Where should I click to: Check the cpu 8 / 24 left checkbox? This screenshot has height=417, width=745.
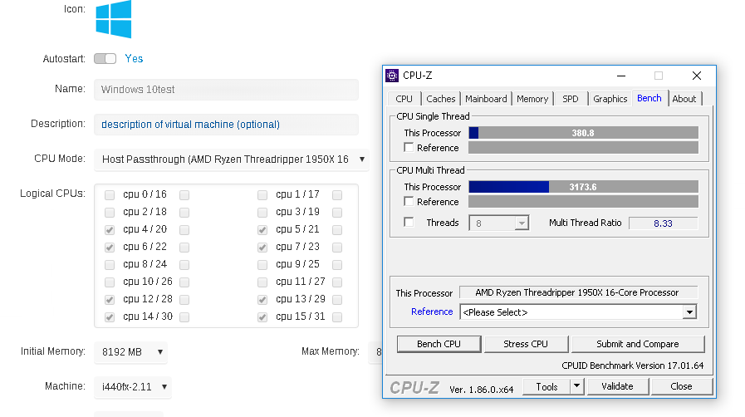tap(110, 264)
